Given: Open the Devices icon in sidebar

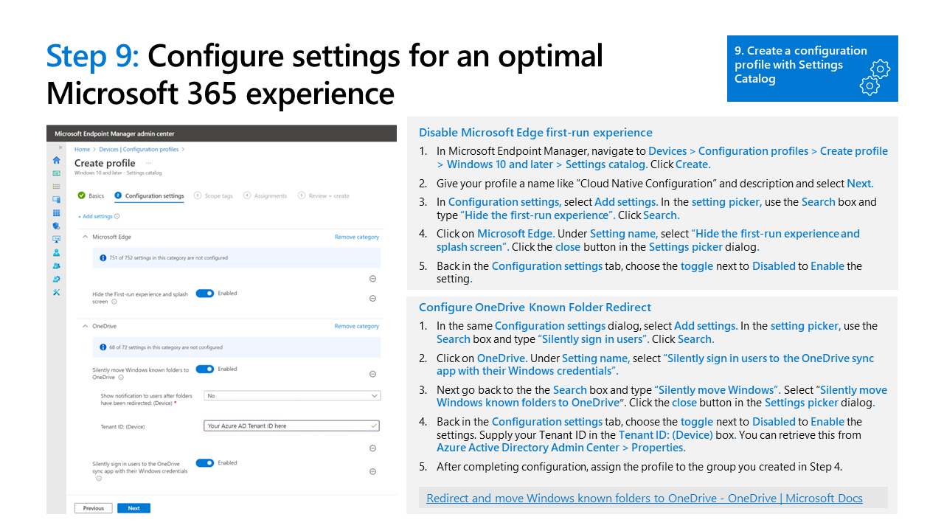Looking at the screenshot, I should tap(56, 199).
